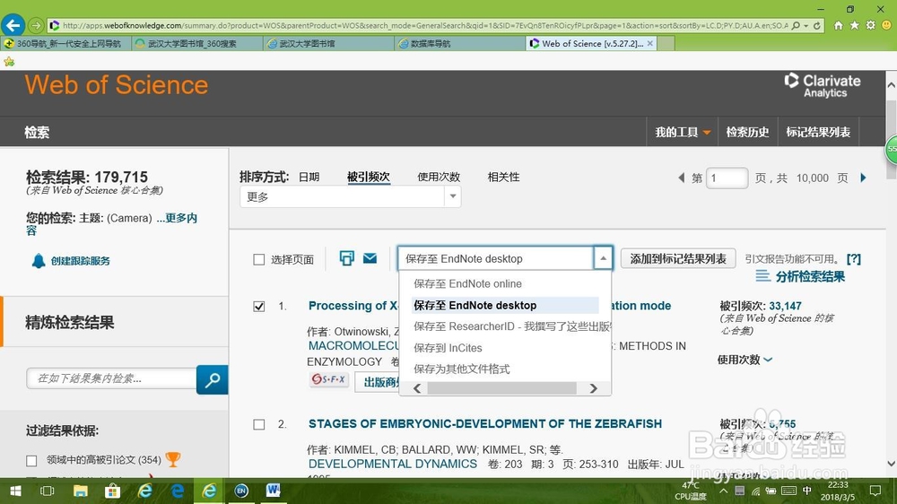Click 在如下结果集内检索 search field
Image resolution: width=897 pixels, height=504 pixels.
(x=111, y=378)
